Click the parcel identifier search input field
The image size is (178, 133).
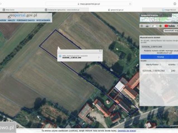(159, 47)
